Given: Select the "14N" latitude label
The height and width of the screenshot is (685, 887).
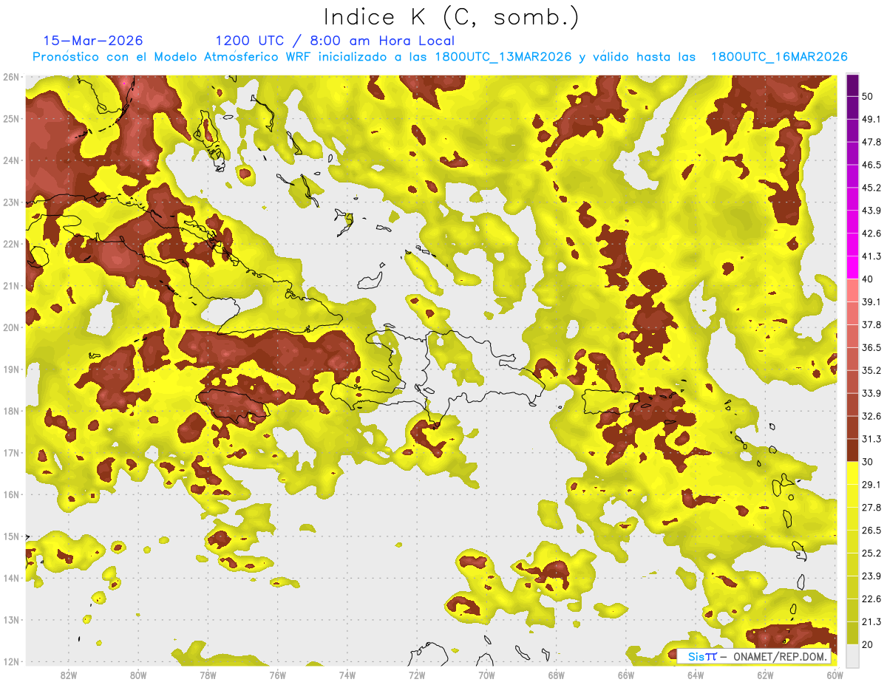Looking at the screenshot, I should pos(10,579).
